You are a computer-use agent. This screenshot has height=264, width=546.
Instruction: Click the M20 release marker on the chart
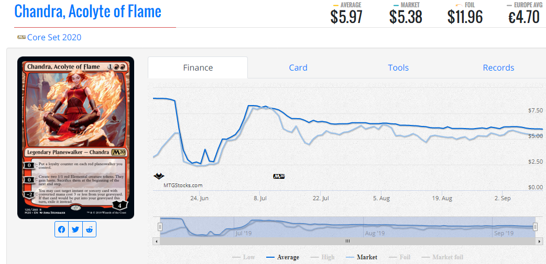(279, 176)
